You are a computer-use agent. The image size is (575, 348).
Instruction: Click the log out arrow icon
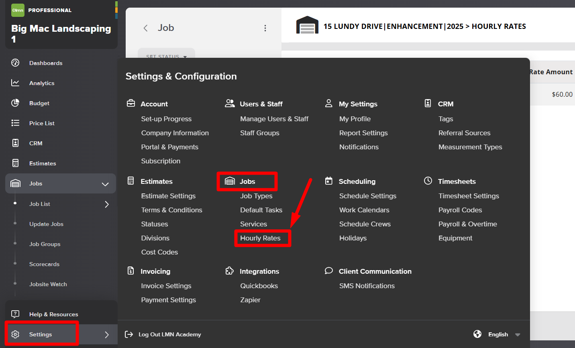129,334
